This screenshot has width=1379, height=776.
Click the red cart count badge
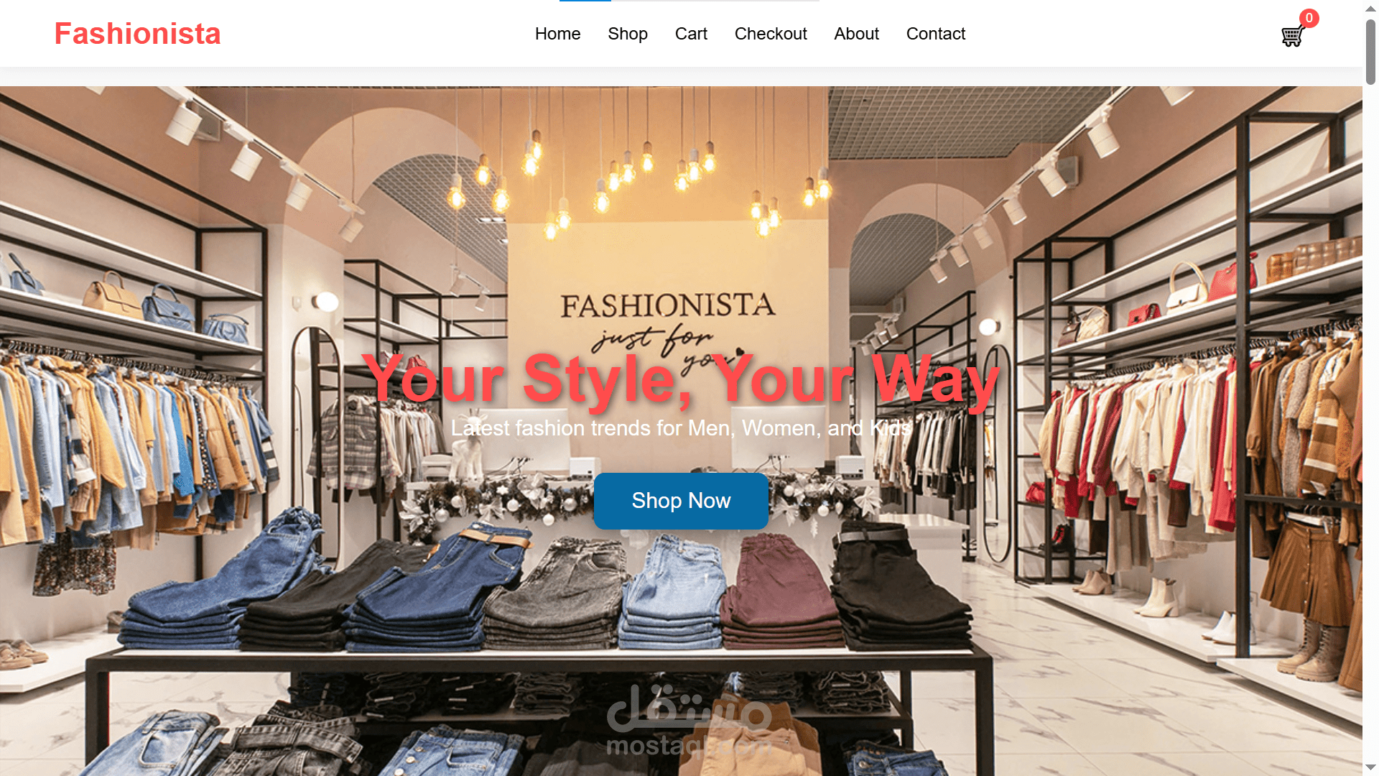(x=1309, y=18)
